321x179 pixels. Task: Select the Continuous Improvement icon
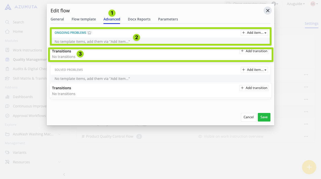click(7, 106)
